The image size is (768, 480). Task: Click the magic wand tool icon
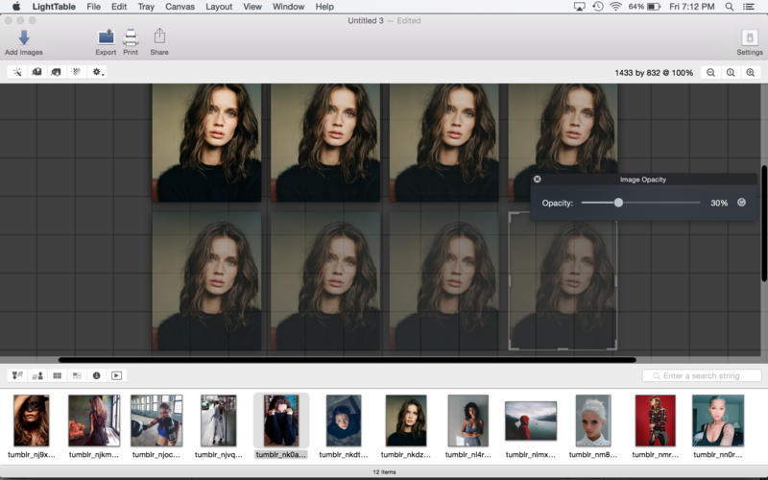pyautogui.click(x=17, y=72)
